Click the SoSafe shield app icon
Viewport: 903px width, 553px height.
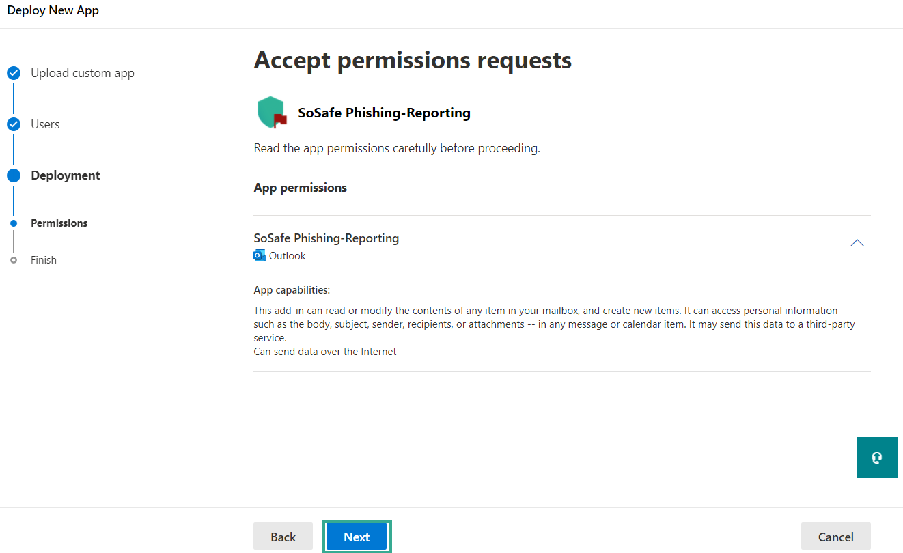271,112
